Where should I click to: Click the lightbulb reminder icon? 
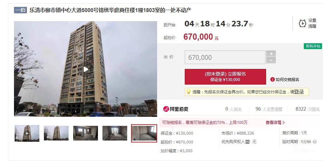point(188,92)
